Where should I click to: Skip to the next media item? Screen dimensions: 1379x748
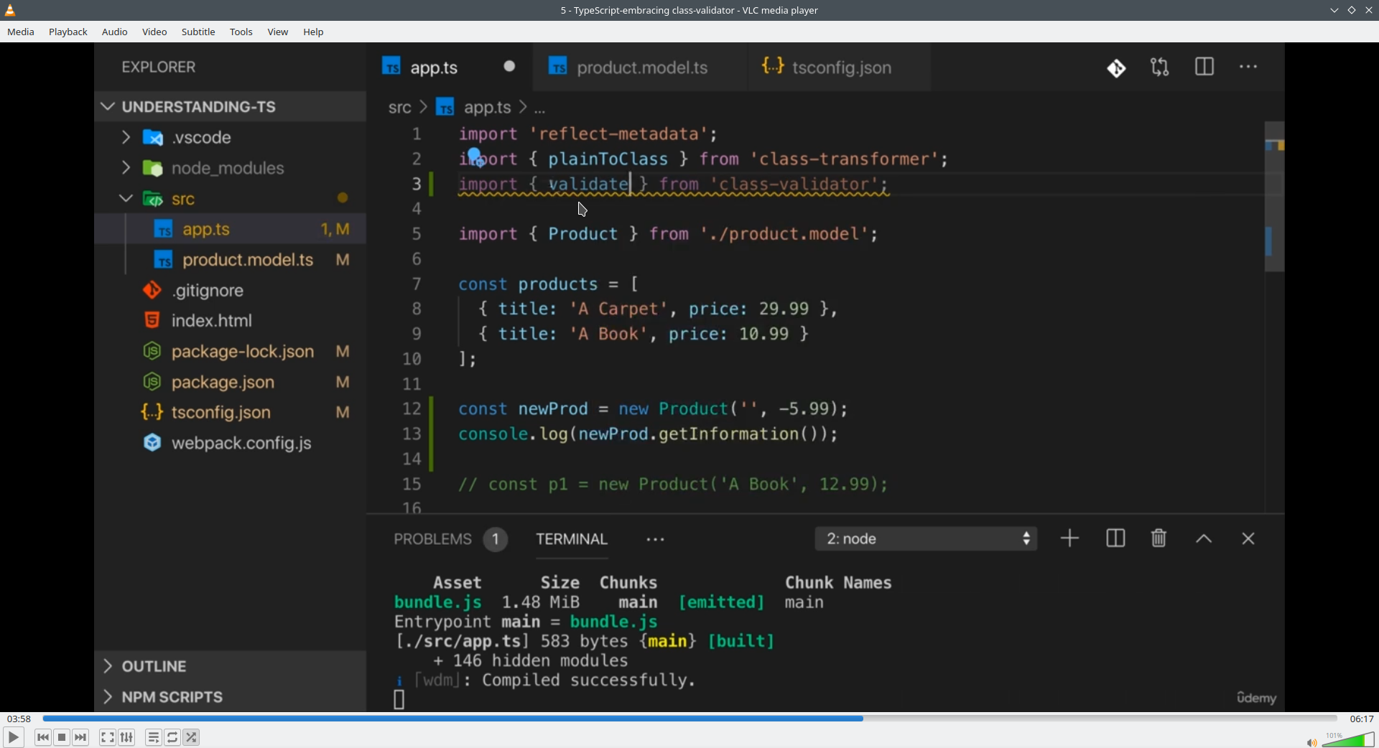click(x=81, y=737)
